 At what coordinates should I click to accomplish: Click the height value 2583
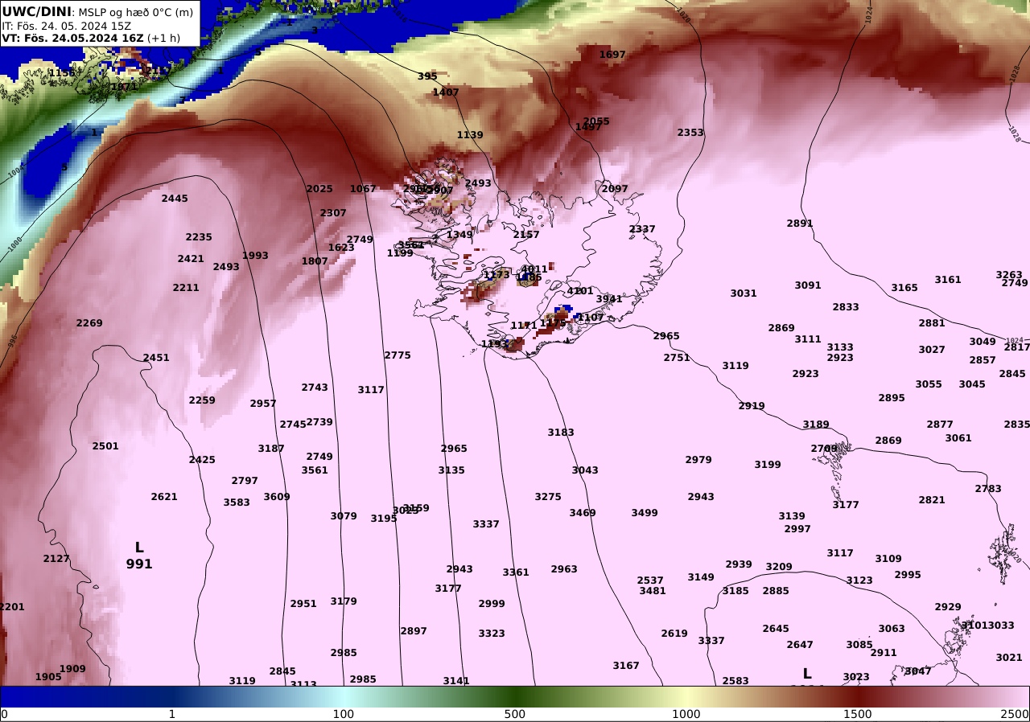coord(735,681)
